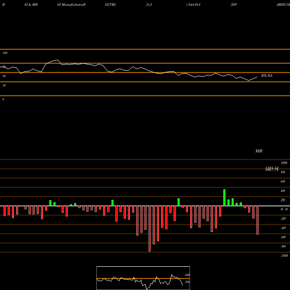Click the 100 label on histogram right axis
Image resolution: width=290 pixels, height=290 pixels.
click(284, 163)
